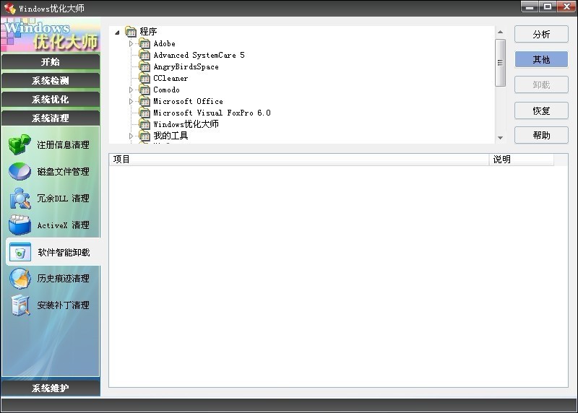Click the Advanced SystemCare 5 folder icon
578x413 pixels.
144,56
